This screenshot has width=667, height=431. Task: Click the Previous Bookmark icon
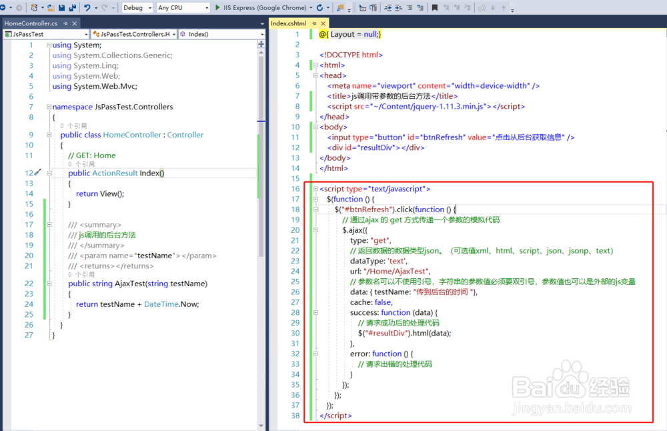pos(446,7)
